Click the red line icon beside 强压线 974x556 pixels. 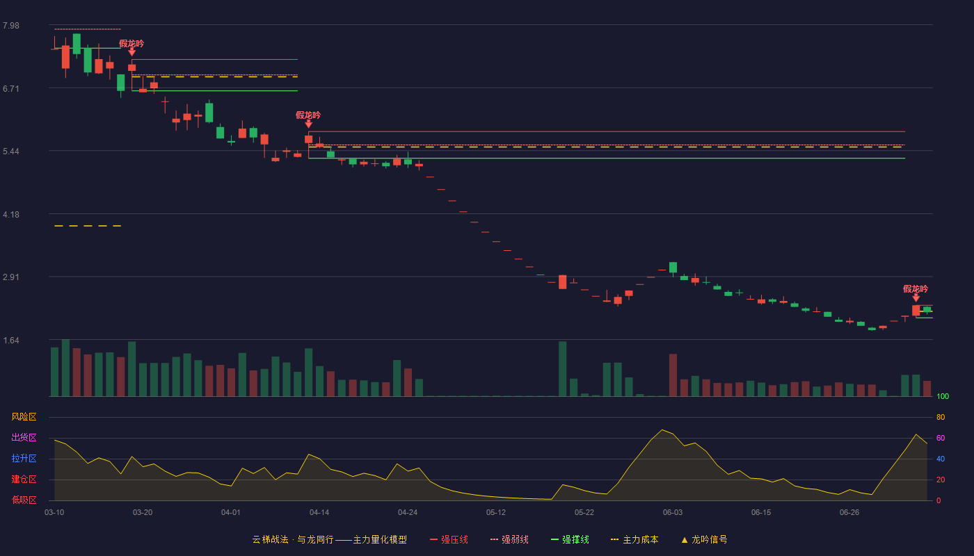[x=433, y=539]
